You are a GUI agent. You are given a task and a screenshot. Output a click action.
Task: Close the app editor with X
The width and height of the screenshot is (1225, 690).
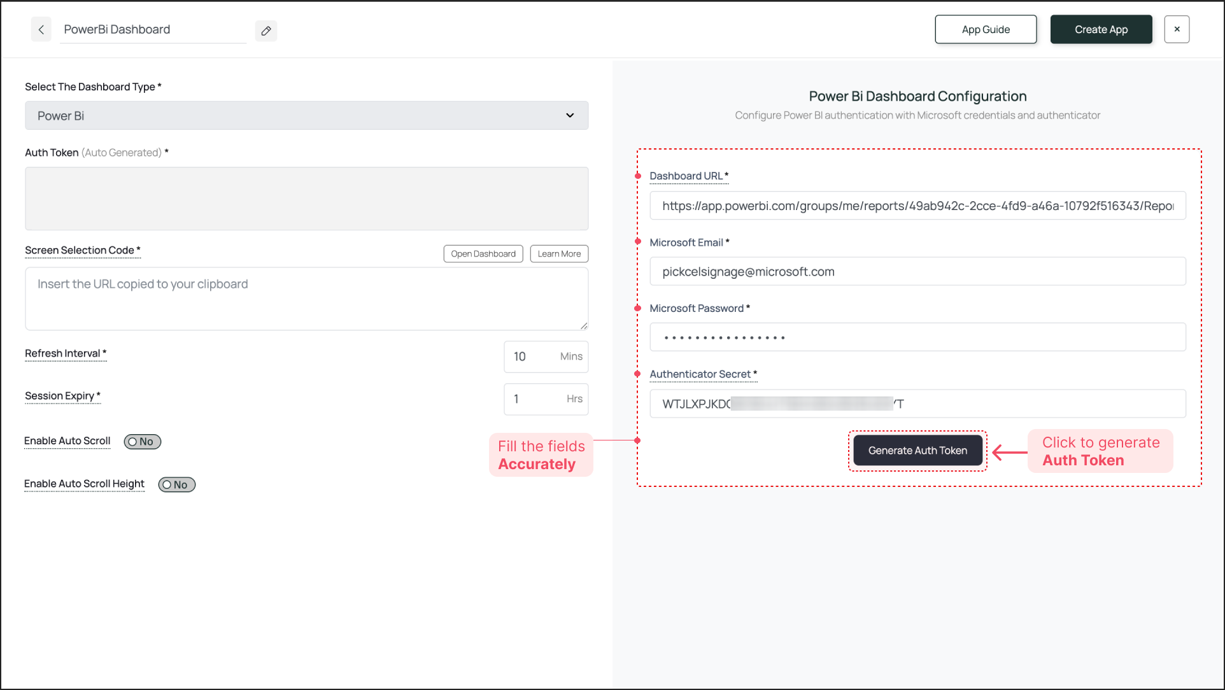[1177, 29]
